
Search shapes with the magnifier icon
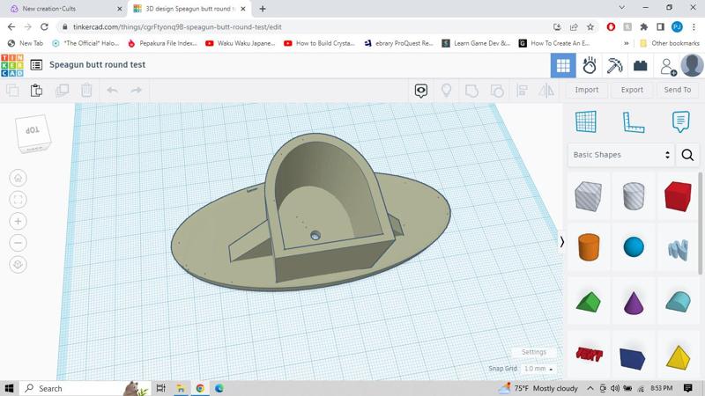(687, 155)
